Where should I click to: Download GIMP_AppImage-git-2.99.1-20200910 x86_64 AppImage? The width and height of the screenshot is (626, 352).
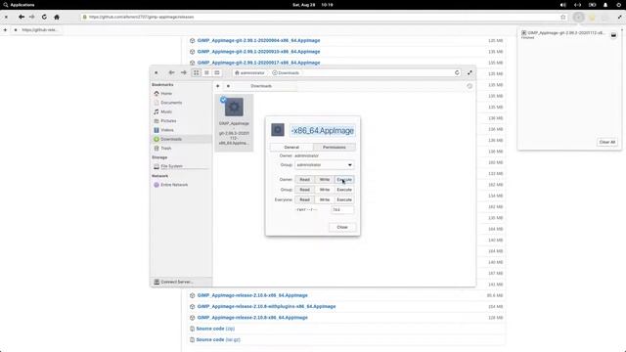258,52
